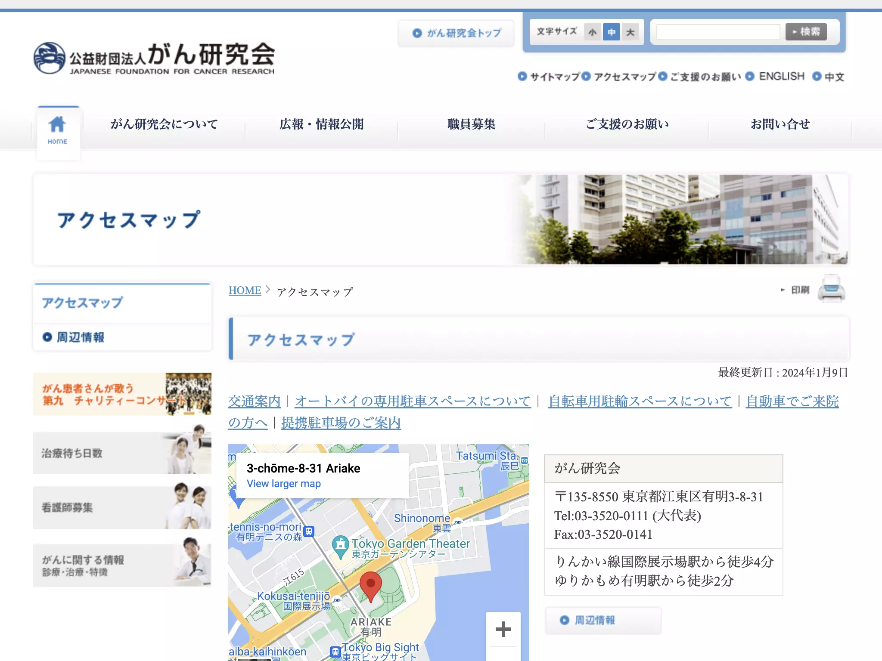Switch site language to 中文
Image resolution: width=882 pixels, height=661 pixels.
(x=828, y=77)
